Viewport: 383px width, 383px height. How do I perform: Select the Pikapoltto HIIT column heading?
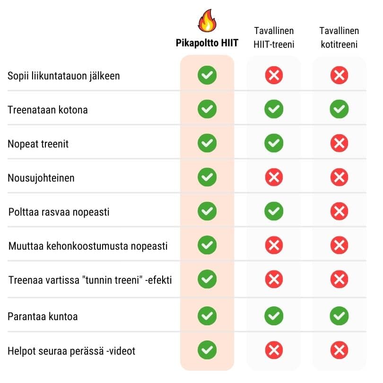coord(207,43)
